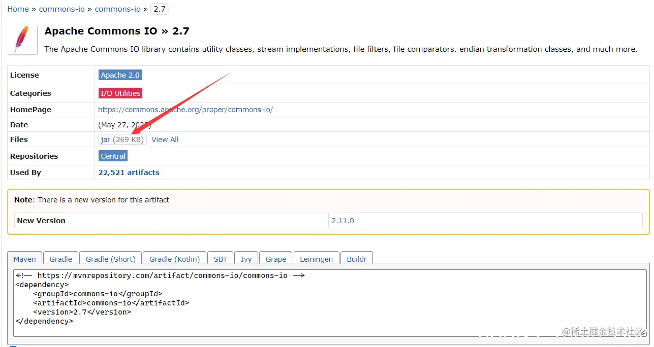
Task: Switch to the SBT tab
Action: pos(221,259)
